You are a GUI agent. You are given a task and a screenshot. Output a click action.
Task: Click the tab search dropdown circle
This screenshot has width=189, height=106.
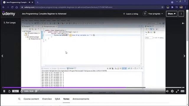click(172, 2)
